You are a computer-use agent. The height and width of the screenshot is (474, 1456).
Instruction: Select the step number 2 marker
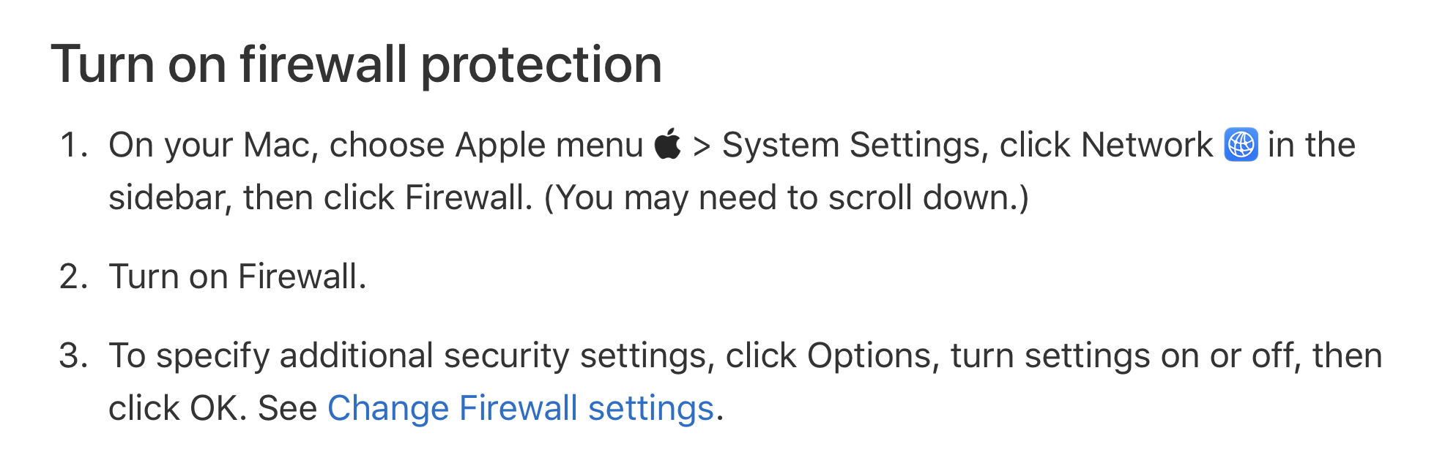[74, 276]
